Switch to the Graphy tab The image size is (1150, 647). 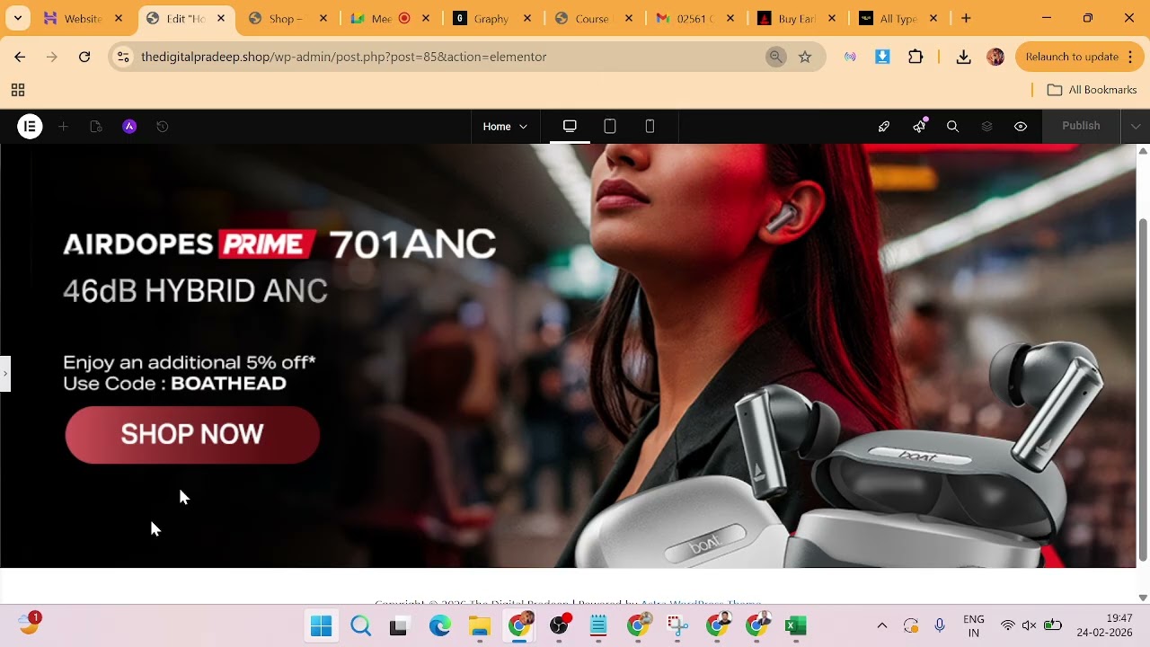(492, 18)
